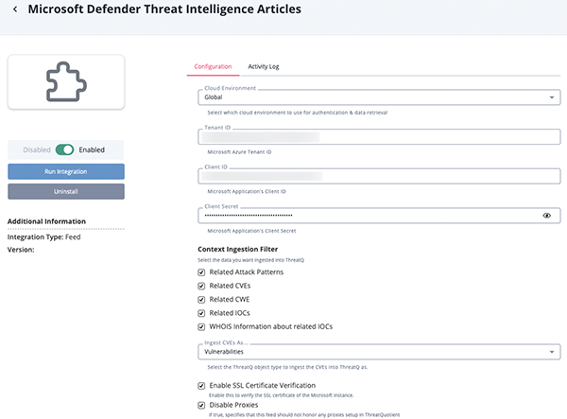The height and width of the screenshot is (419, 567).
Task: Click the 'If true, specifies that this feed' hint
Action: coord(304,414)
